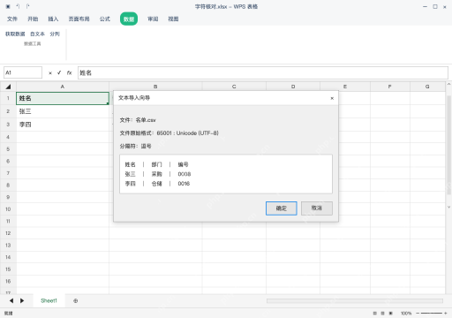Open the 视图 ribbon tab

[173, 19]
